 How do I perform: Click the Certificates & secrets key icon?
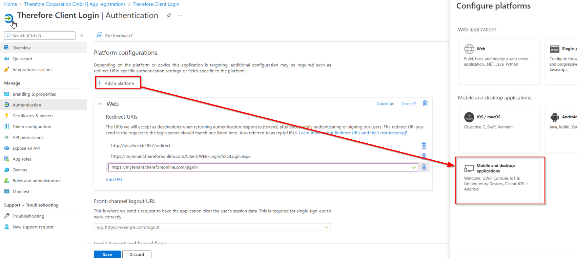coord(6,116)
